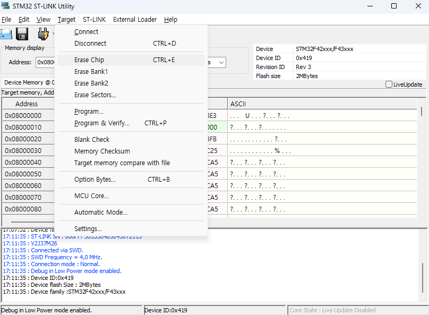429x315 pixels.
Task: Click status bar Core State field
Action: coord(357,310)
